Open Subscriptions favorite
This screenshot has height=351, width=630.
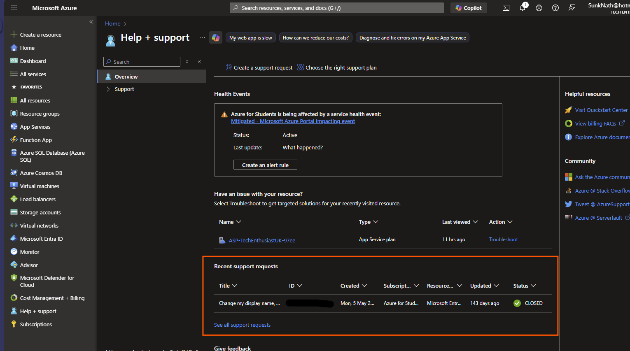point(36,324)
